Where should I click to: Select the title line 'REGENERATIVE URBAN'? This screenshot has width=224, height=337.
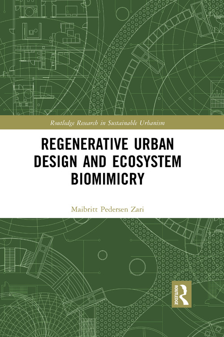click(x=108, y=144)
